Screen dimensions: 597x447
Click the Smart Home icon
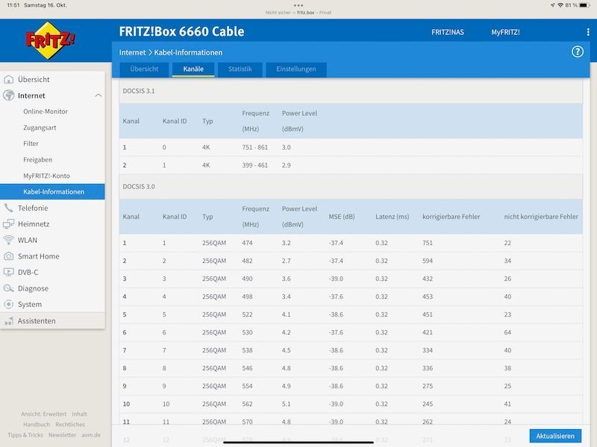tap(8, 256)
